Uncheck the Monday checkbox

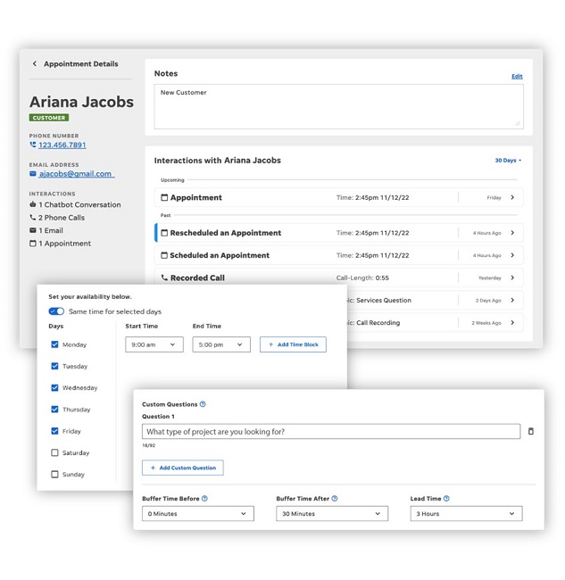(54, 344)
